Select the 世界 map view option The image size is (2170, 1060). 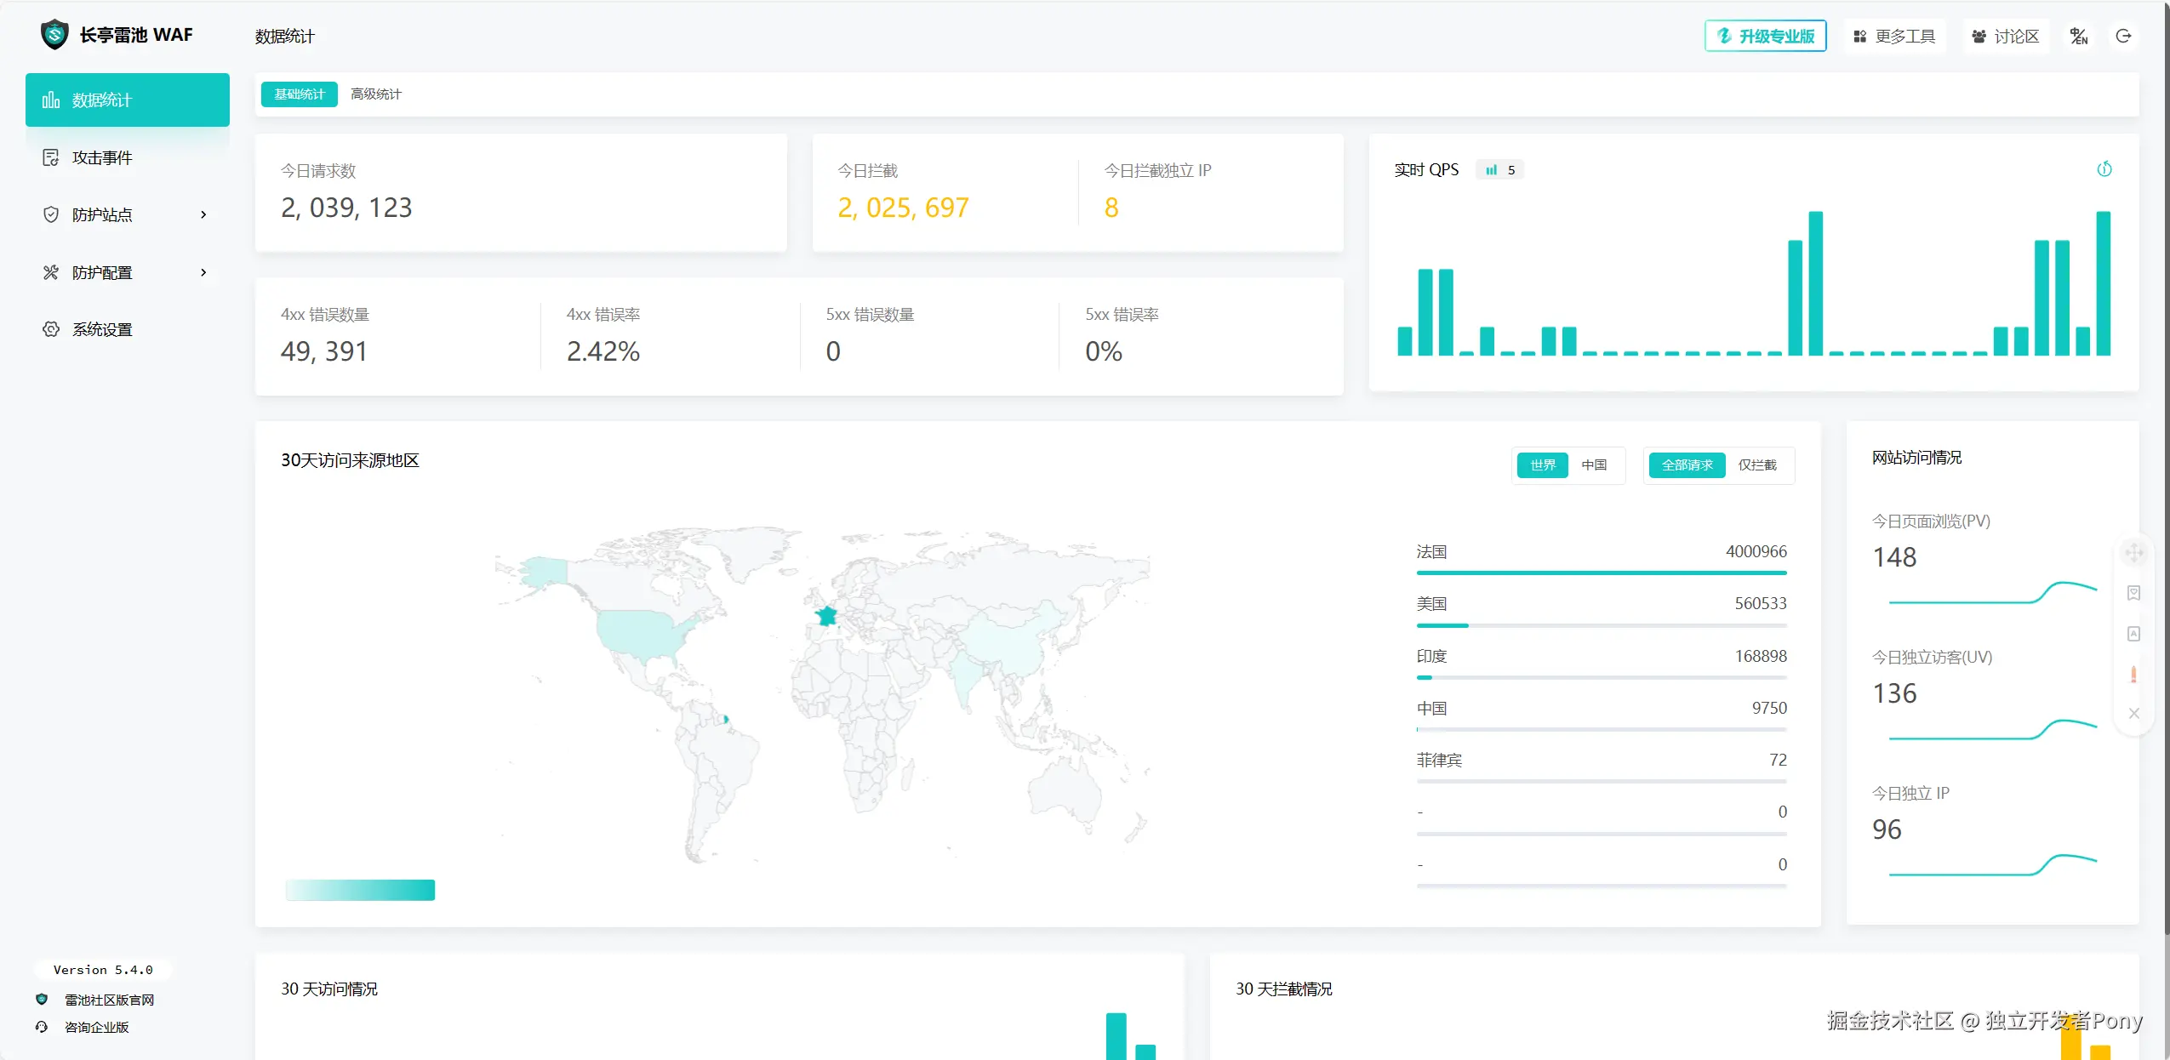tap(1542, 464)
